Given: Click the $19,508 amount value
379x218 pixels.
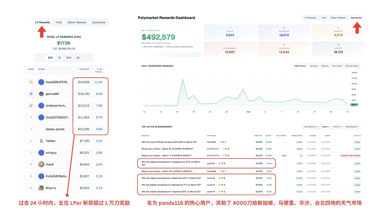Looking at the screenshot, I should click(x=84, y=82).
